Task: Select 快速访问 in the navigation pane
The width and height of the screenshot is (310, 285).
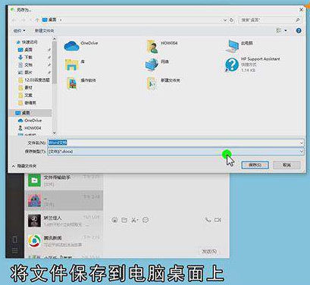Action: (x=27, y=42)
